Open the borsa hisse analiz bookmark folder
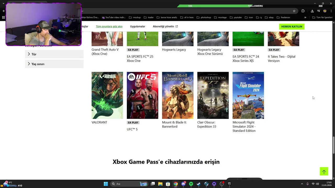The height and width of the screenshot is (188, 335). click(167, 17)
